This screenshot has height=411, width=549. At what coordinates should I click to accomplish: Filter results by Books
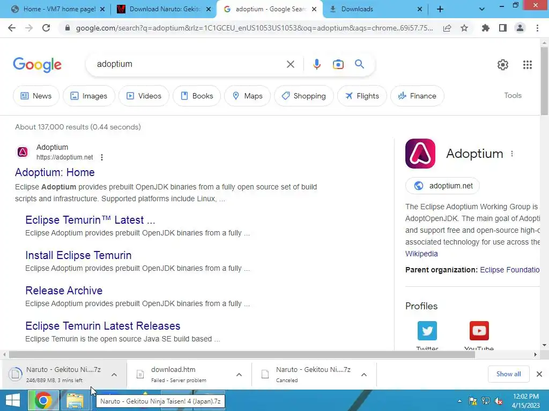pyautogui.click(x=197, y=96)
